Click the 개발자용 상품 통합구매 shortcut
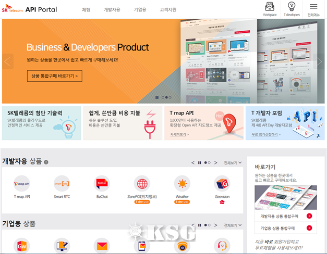The image size is (327, 254). (x=285, y=216)
